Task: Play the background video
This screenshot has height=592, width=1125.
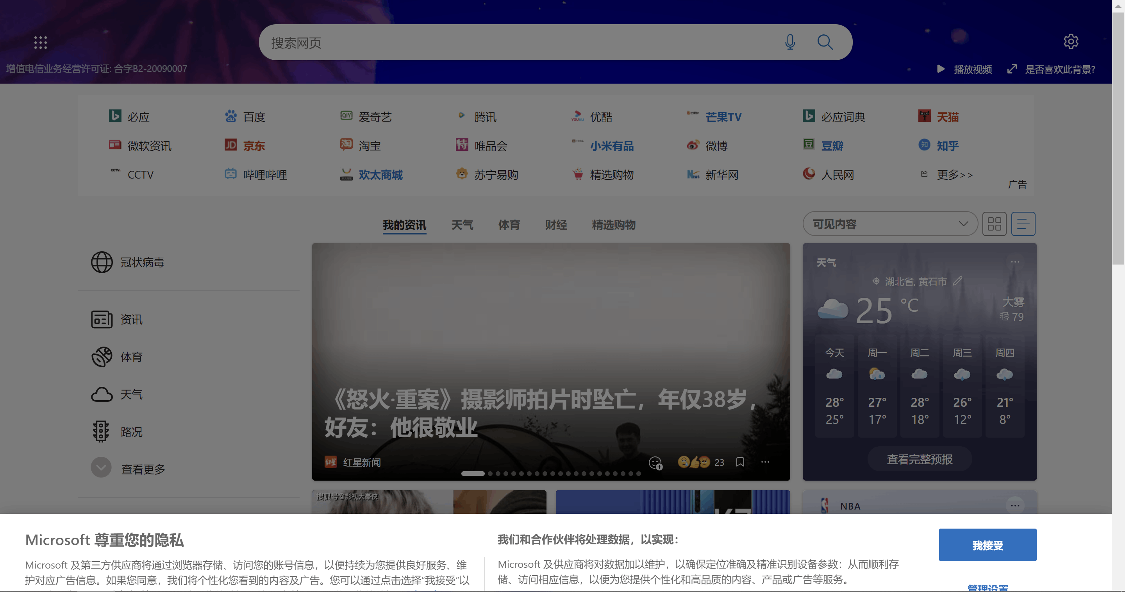Action: click(x=965, y=70)
